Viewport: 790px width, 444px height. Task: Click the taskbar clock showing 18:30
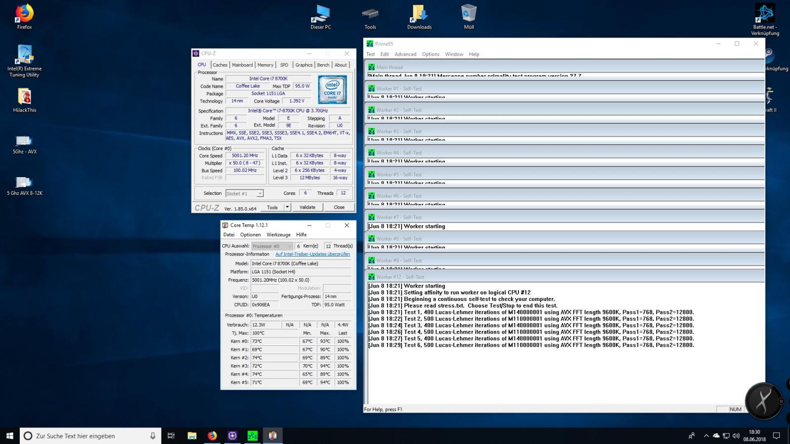click(x=754, y=436)
